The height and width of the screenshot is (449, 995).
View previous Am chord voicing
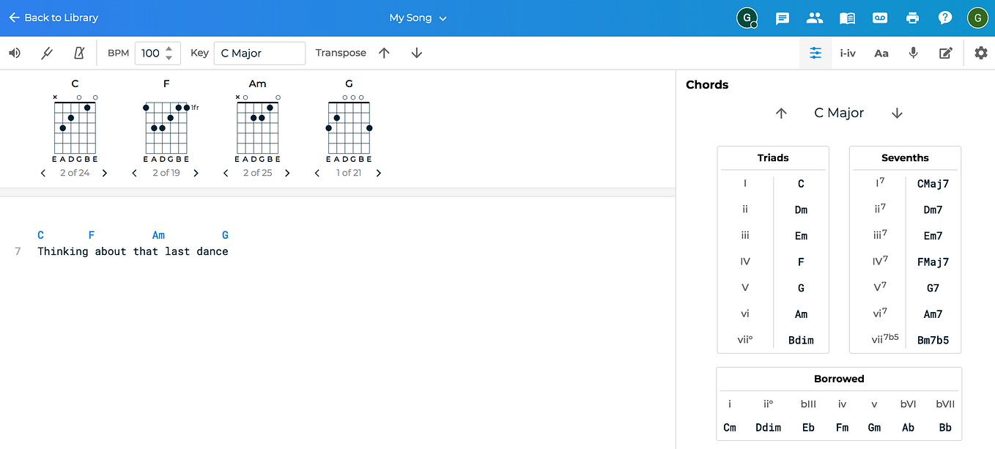pos(225,173)
